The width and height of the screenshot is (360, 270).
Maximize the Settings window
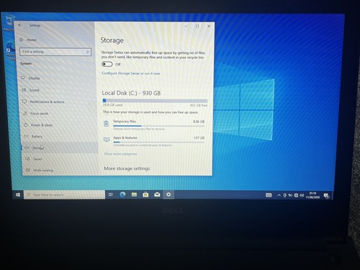pos(197,26)
